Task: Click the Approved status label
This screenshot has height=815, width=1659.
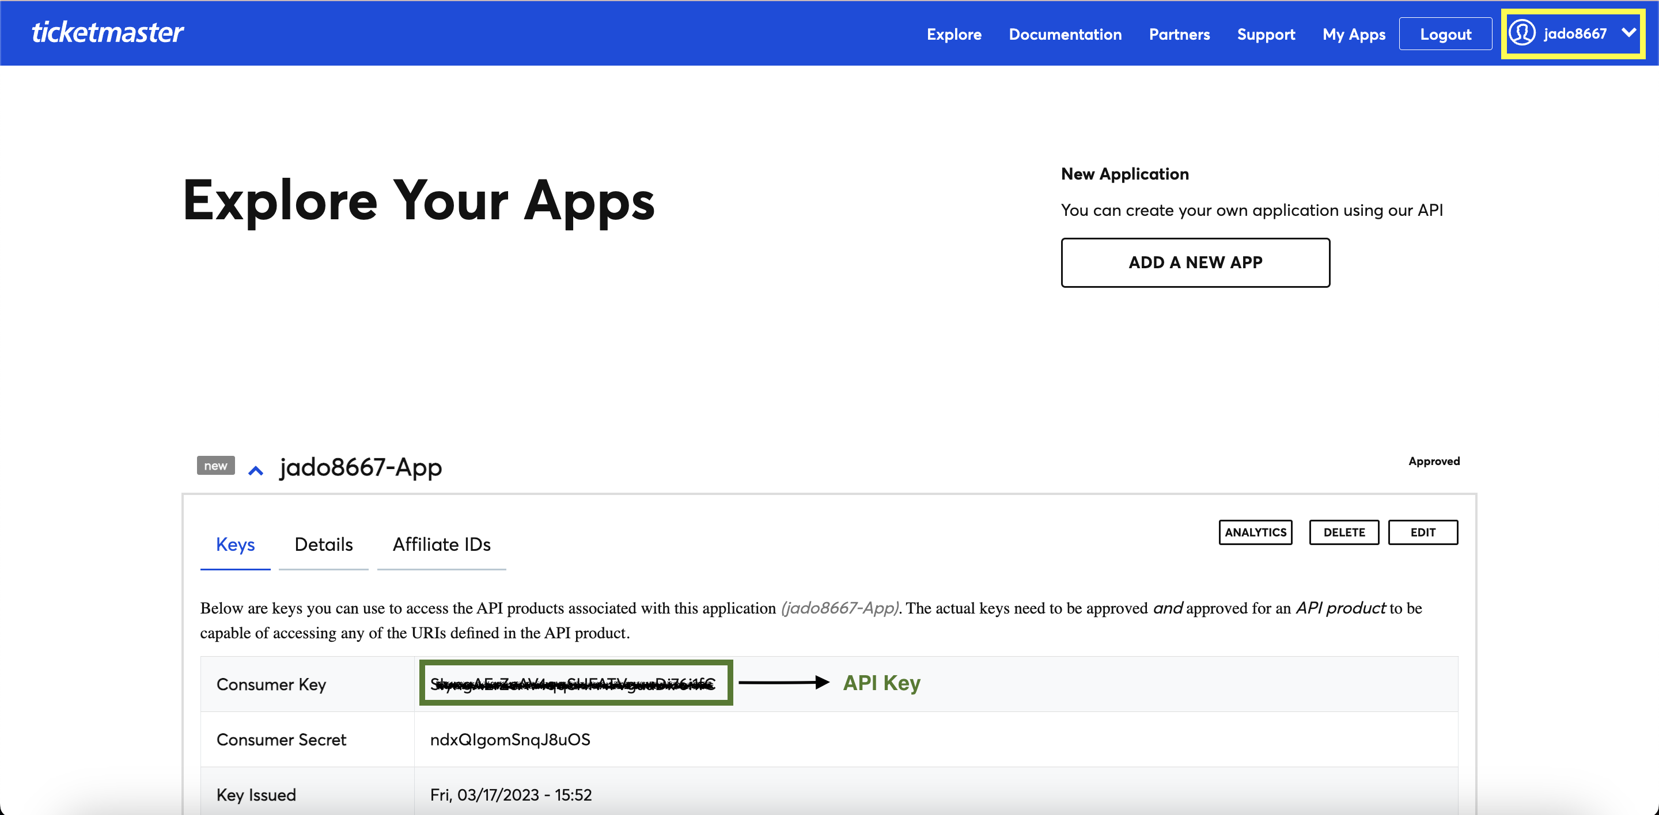Action: [1434, 461]
